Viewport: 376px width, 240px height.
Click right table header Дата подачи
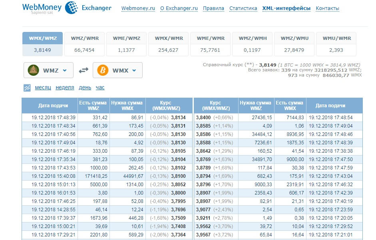(330, 106)
